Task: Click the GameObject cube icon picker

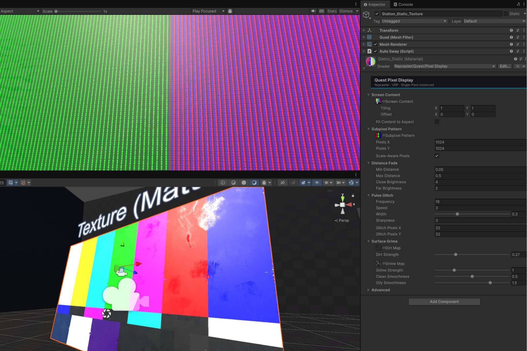Action: pos(366,15)
